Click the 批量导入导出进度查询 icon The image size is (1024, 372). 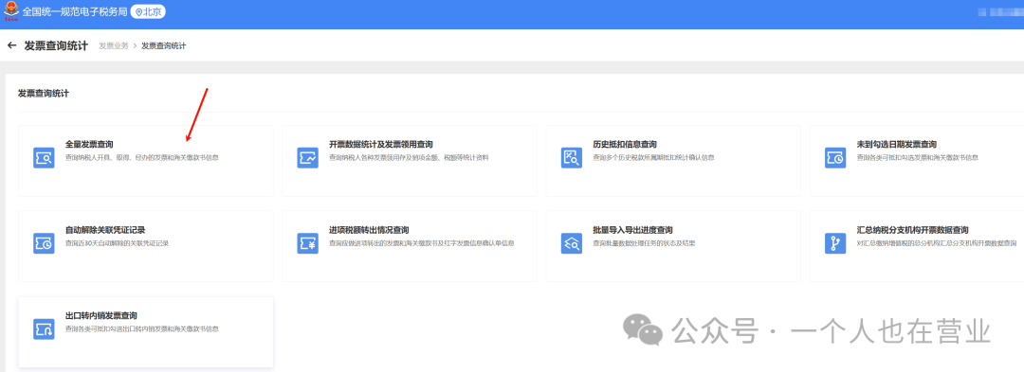(x=572, y=243)
